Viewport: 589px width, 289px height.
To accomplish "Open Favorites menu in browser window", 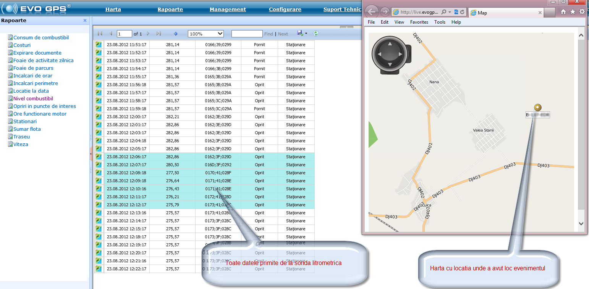I will [419, 22].
